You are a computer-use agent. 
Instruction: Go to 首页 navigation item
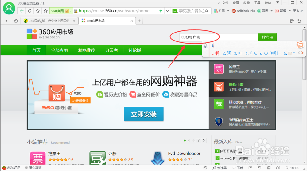[x=36, y=50]
